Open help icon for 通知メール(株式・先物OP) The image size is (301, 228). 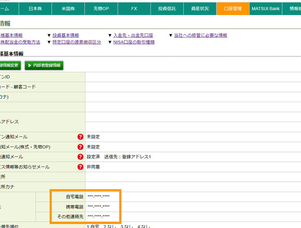coord(80,147)
